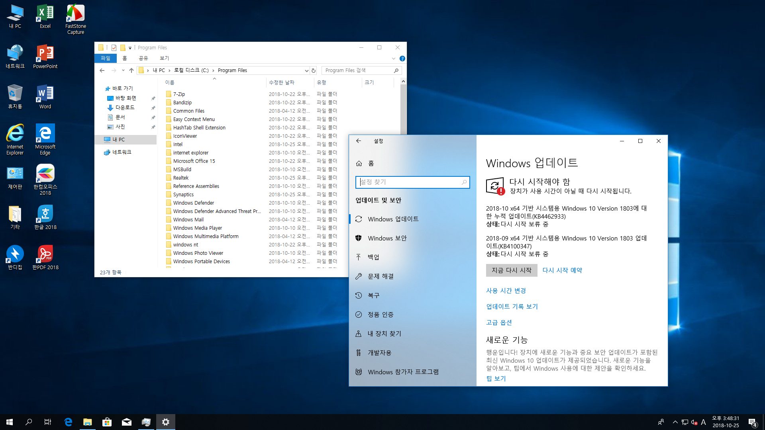This screenshot has width=765, height=430.
Task: Select the Microsoft Office 15 folder
Action: coord(194,161)
